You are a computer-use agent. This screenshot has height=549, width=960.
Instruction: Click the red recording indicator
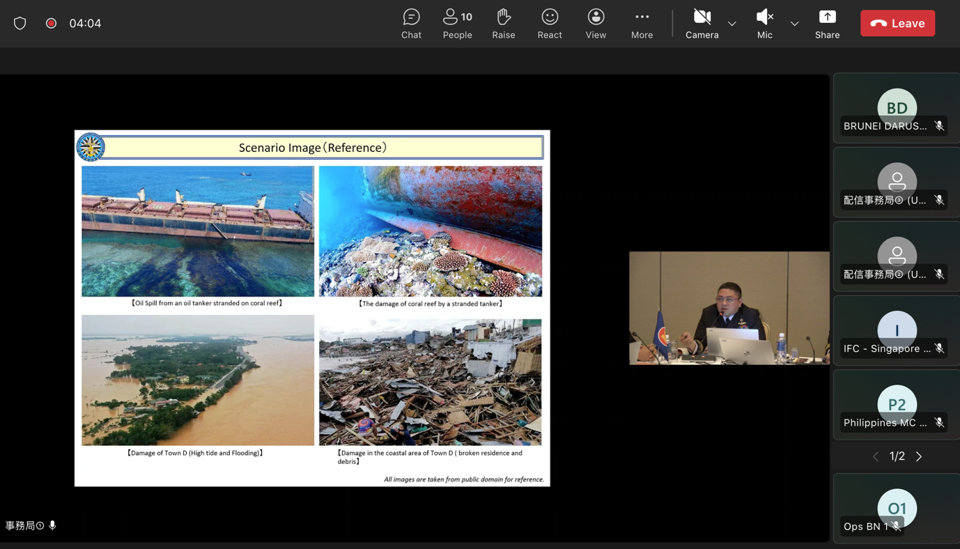point(51,24)
